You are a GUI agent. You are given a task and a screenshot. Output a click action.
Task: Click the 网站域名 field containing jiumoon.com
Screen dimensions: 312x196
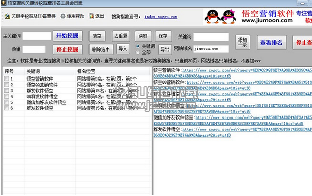click(211, 49)
